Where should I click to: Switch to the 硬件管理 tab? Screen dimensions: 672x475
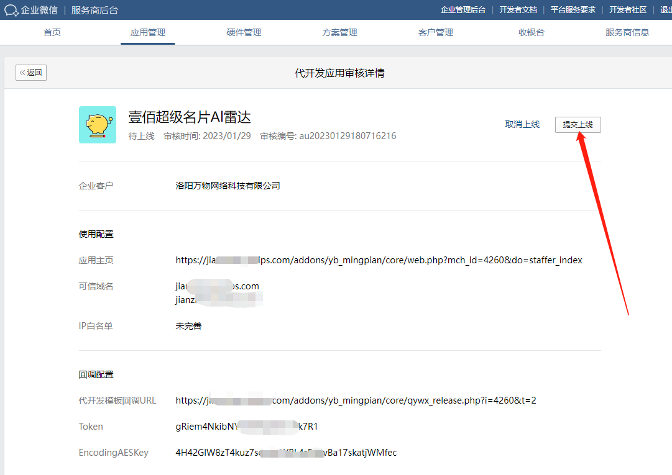[x=244, y=32]
